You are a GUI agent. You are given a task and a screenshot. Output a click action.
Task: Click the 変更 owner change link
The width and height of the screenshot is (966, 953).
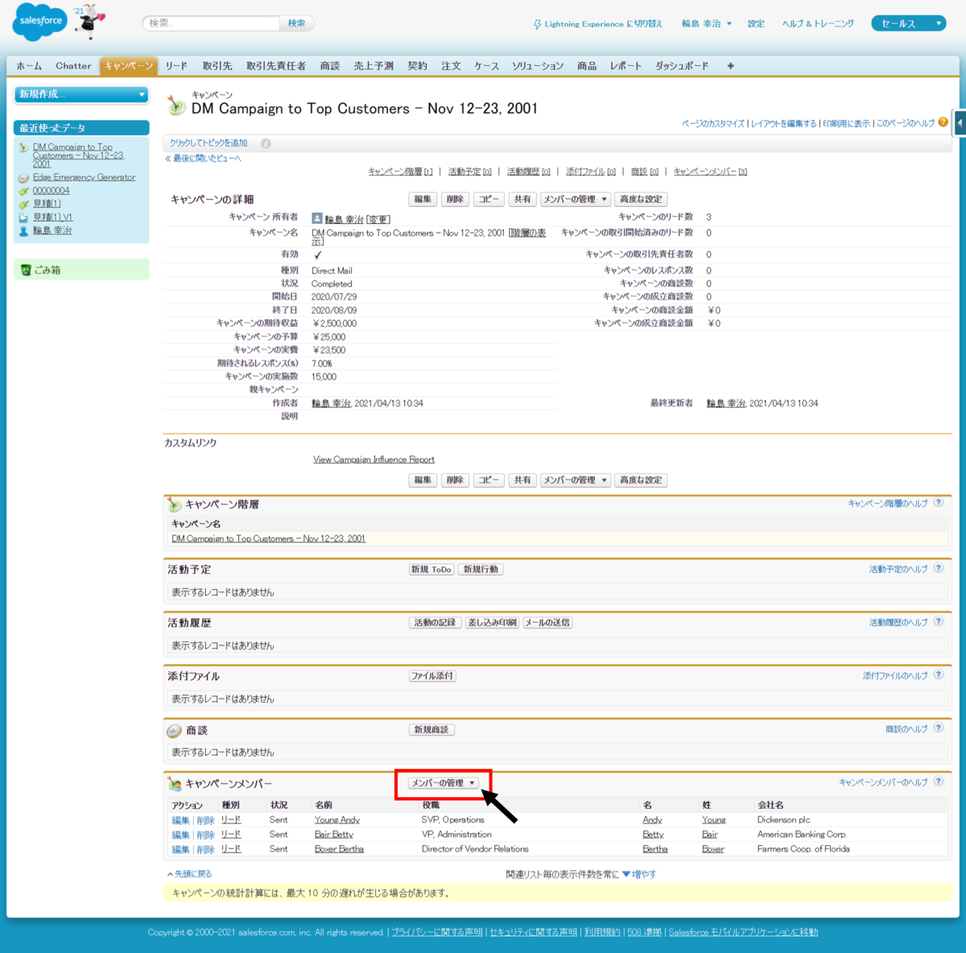378,219
